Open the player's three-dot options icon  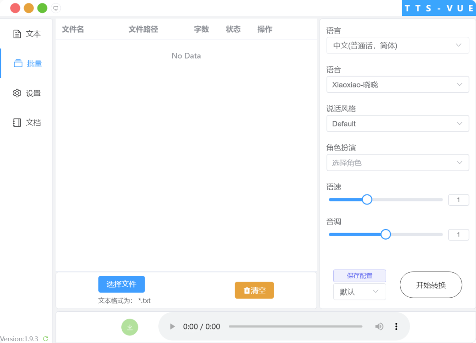coord(396,326)
